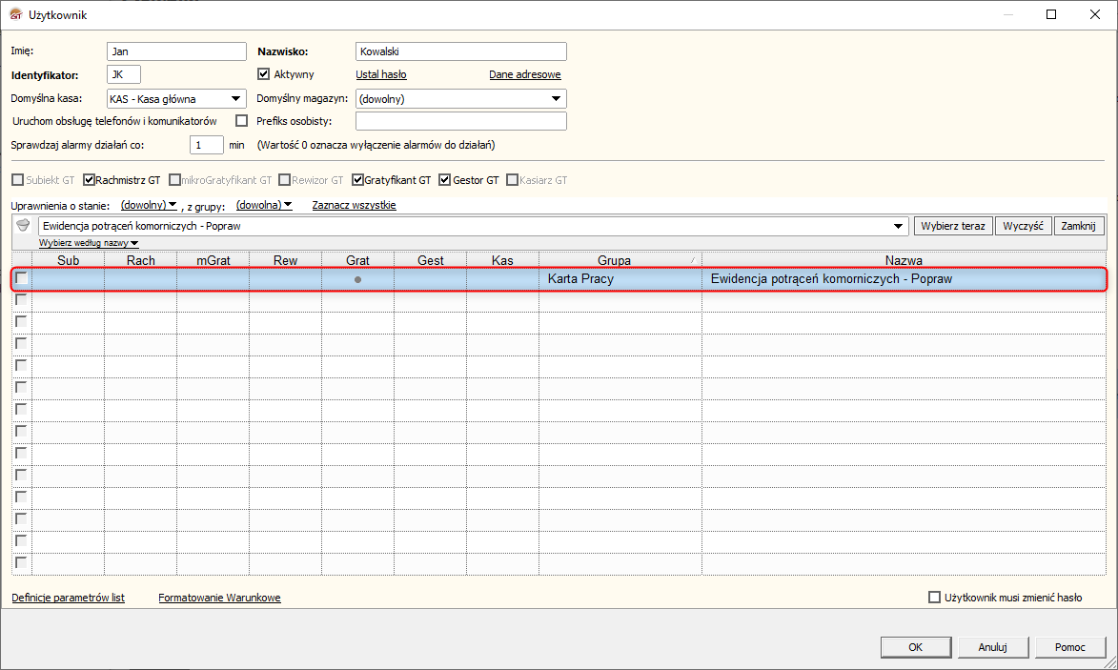1118x670 pixels.
Task: Open help with the Pomoc button
Action: [x=1070, y=647]
